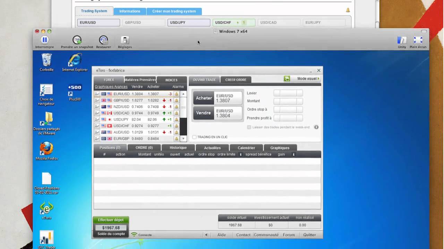Click the currency list scroll-down arrow

[x=183, y=139]
